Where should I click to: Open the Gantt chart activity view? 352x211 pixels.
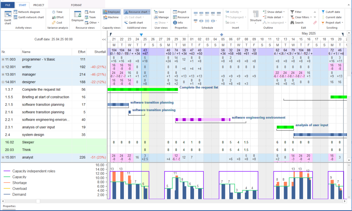[7, 17]
